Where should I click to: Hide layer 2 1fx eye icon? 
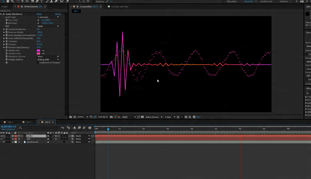click(1, 139)
